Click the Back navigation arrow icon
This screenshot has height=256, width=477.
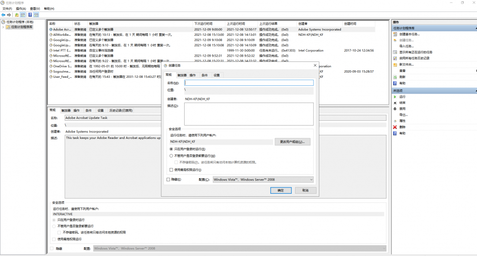coord(4,14)
